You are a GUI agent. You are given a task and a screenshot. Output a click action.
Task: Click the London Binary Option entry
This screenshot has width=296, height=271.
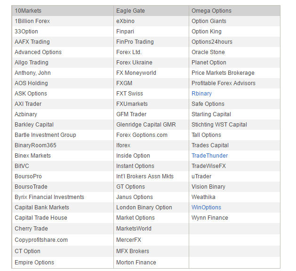click(x=144, y=207)
